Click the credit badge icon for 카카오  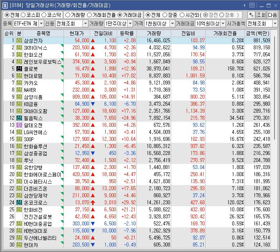click(x=19, y=83)
